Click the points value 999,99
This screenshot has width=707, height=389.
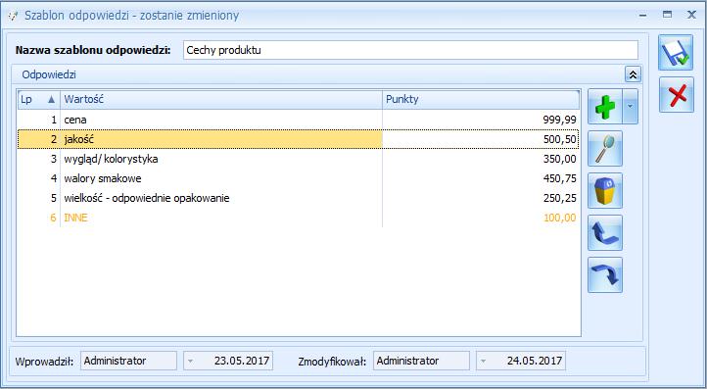(559, 120)
